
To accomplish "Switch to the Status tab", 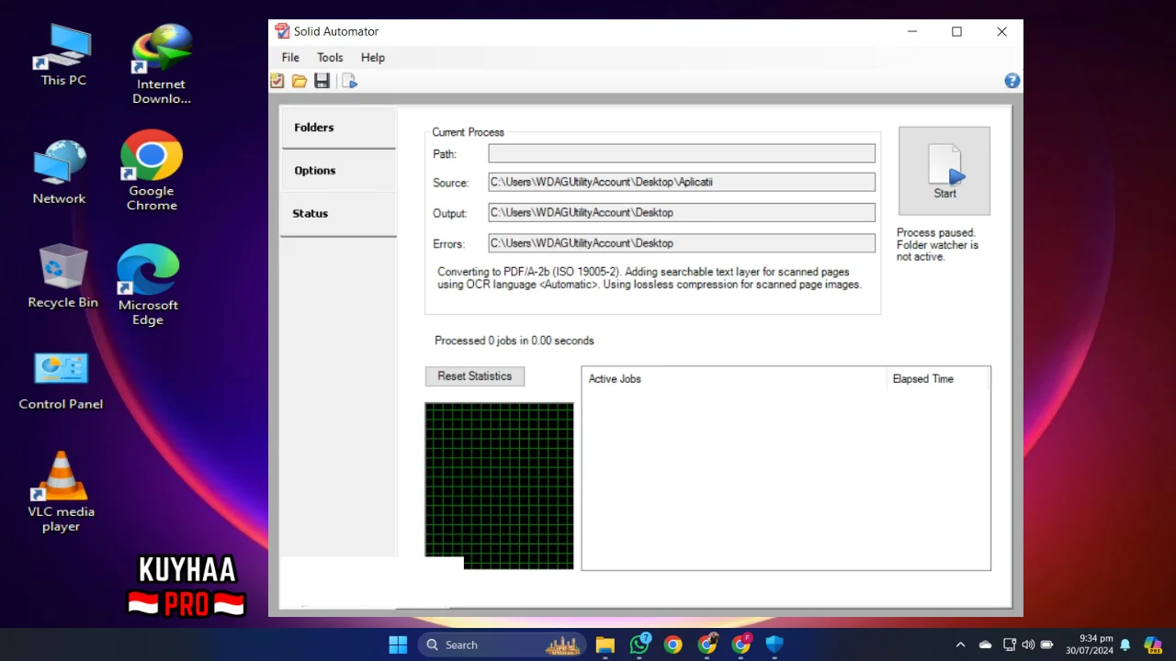I will (338, 213).
